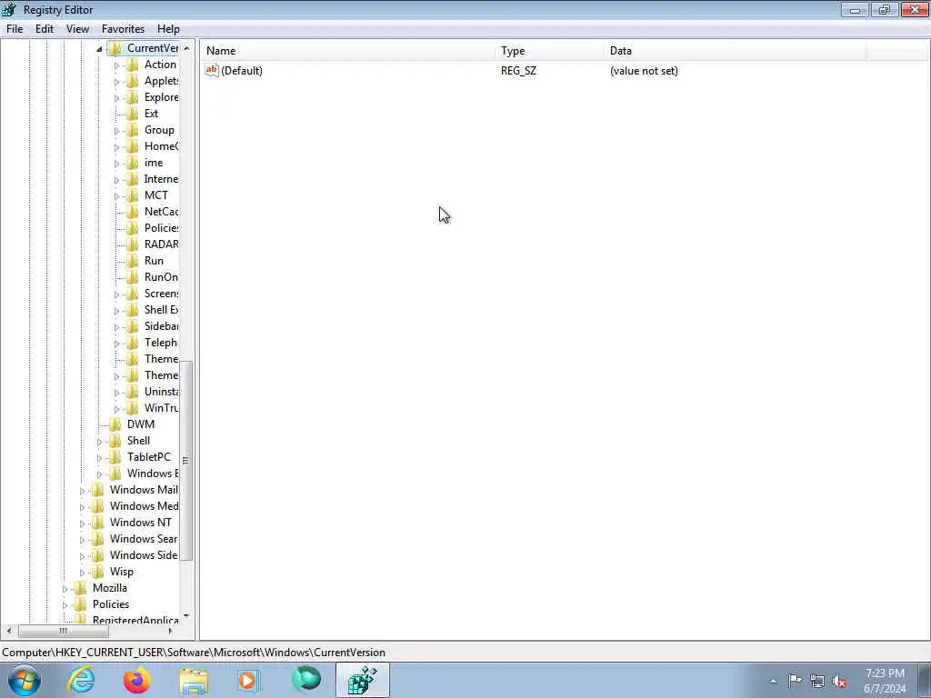Click the TabletPC key folder icon
The image size is (931, 698).
(x=115, y=456)
